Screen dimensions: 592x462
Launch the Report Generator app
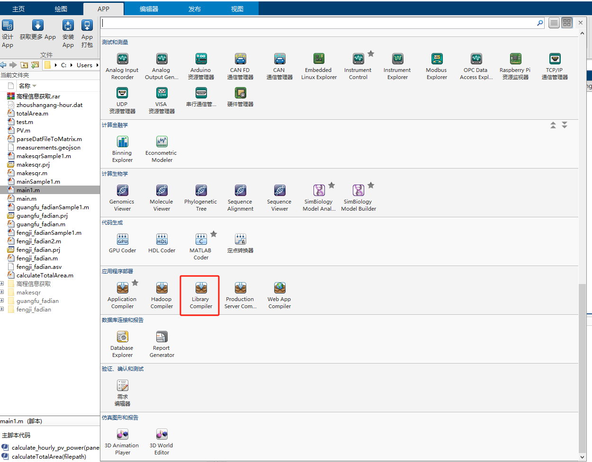click(x=161, y=344)
